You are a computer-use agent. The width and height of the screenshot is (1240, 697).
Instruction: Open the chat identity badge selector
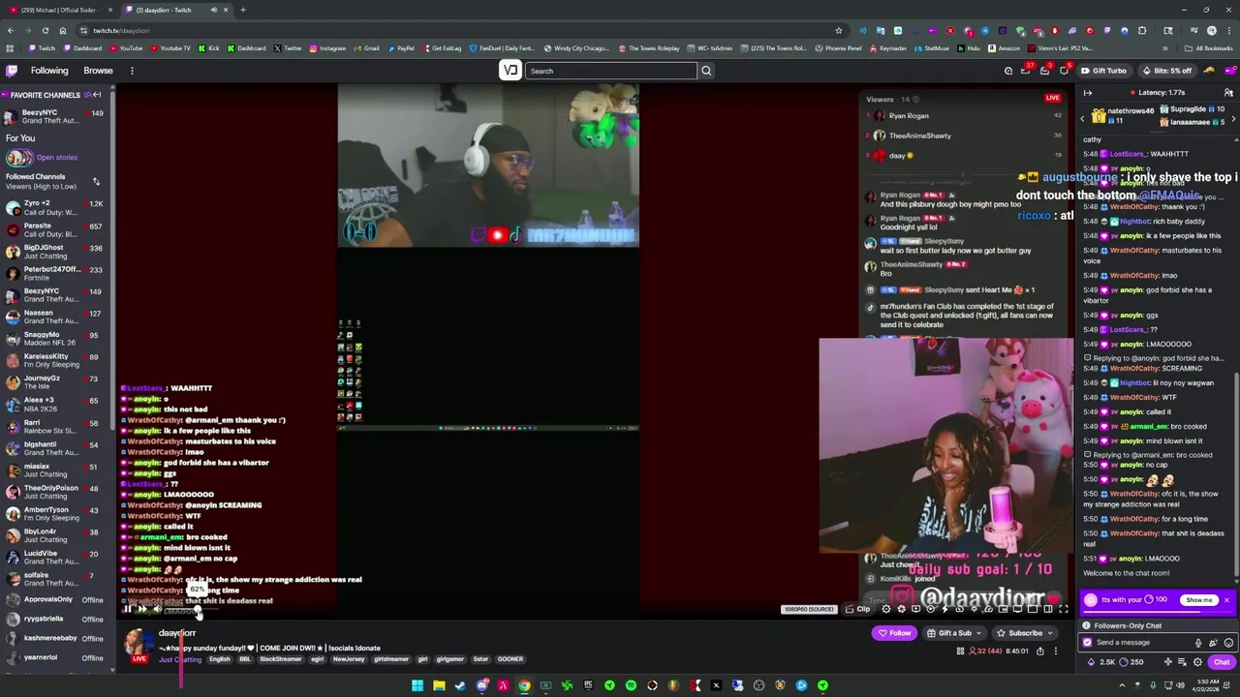(1087, 643)
